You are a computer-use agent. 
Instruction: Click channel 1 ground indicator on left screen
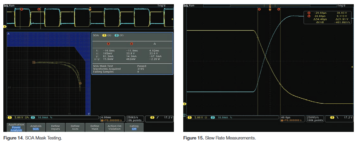pos(5,26)
